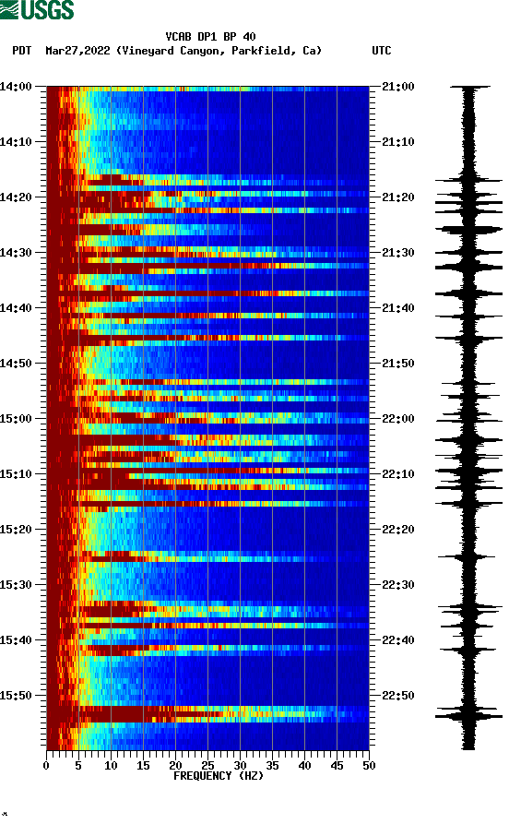This screenshot has height=824, width=509.
Task: Click the 21:20 UTC time label
Action: (398, 197)
